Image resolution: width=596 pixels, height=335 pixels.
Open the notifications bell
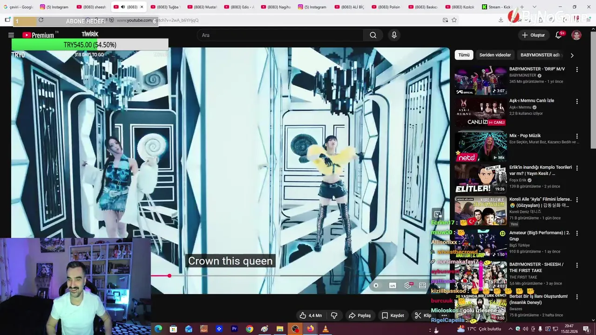[559, 35]
